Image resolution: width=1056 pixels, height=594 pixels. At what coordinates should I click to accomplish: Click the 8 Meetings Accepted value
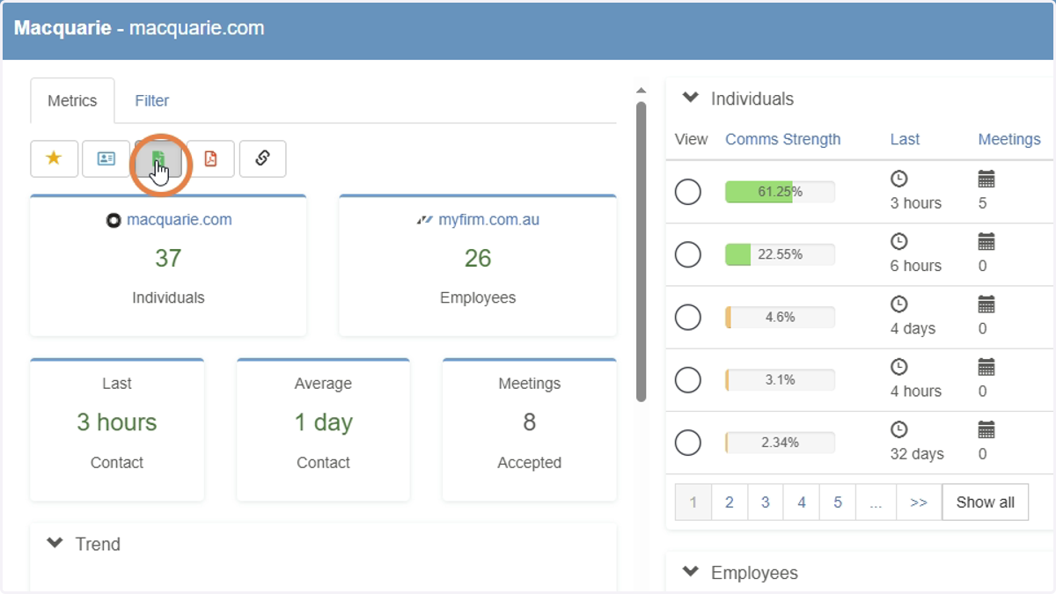pos(529,422)
